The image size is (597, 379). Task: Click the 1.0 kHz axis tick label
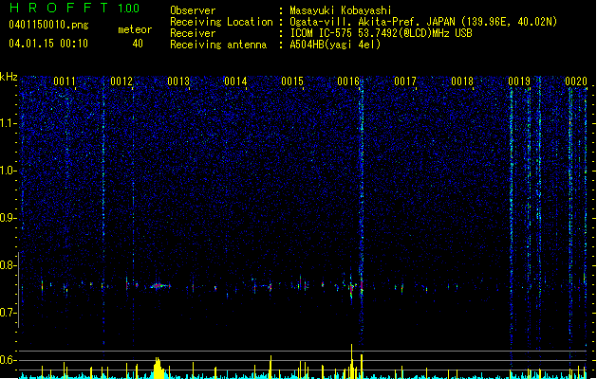[8, 171]
